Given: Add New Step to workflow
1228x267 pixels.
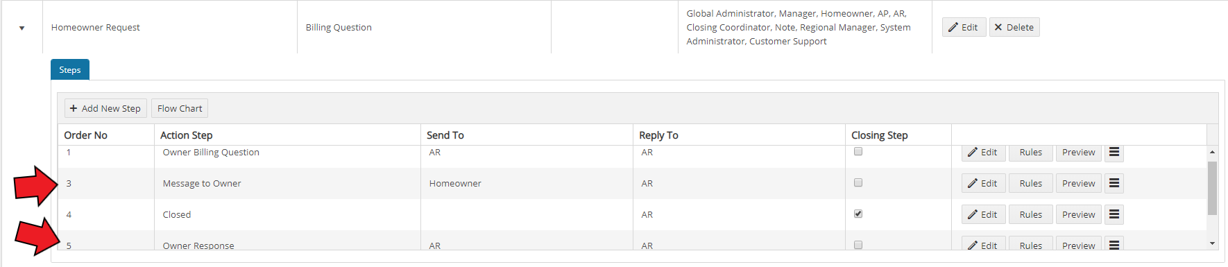Looking at the screenshot, I should point(105,108).
